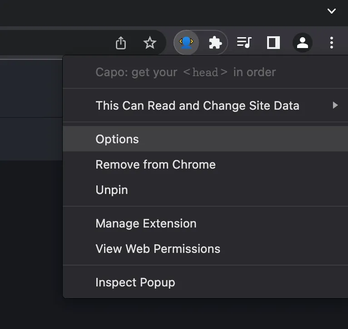348x329 pixels.
Task: Unpin the extension from the toolbar
Action: pos(205,190)
